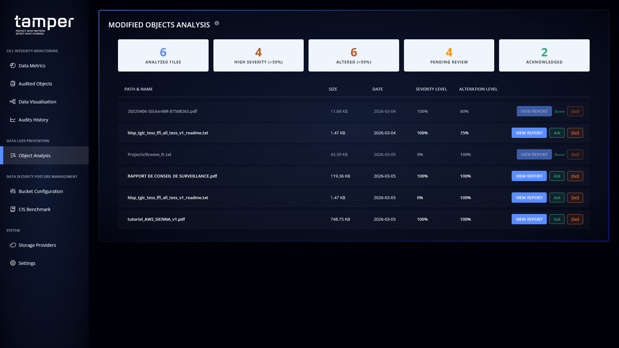
Task: Click the Audits History chart icon
Action: click(13, 120)
